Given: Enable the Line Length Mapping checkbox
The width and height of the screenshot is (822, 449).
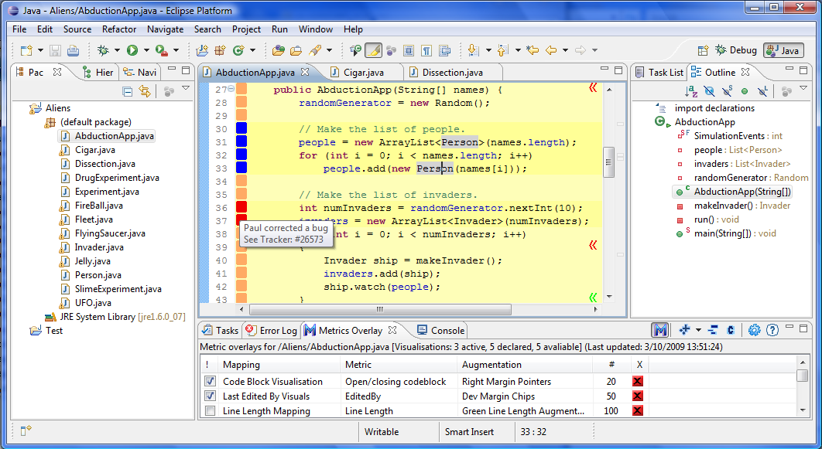Looking at the screenshot, I should [211, 411].
